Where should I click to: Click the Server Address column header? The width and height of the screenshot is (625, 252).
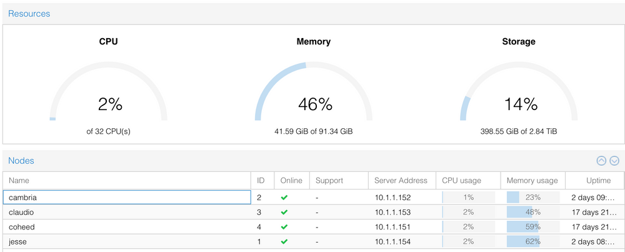tap(401, 181)
